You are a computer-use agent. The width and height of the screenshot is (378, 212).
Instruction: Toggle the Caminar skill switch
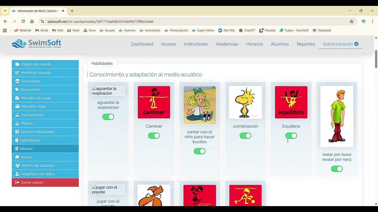point(154,136)
